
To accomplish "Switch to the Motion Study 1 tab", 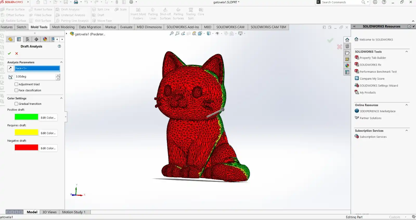I will (x=74, y=212).
